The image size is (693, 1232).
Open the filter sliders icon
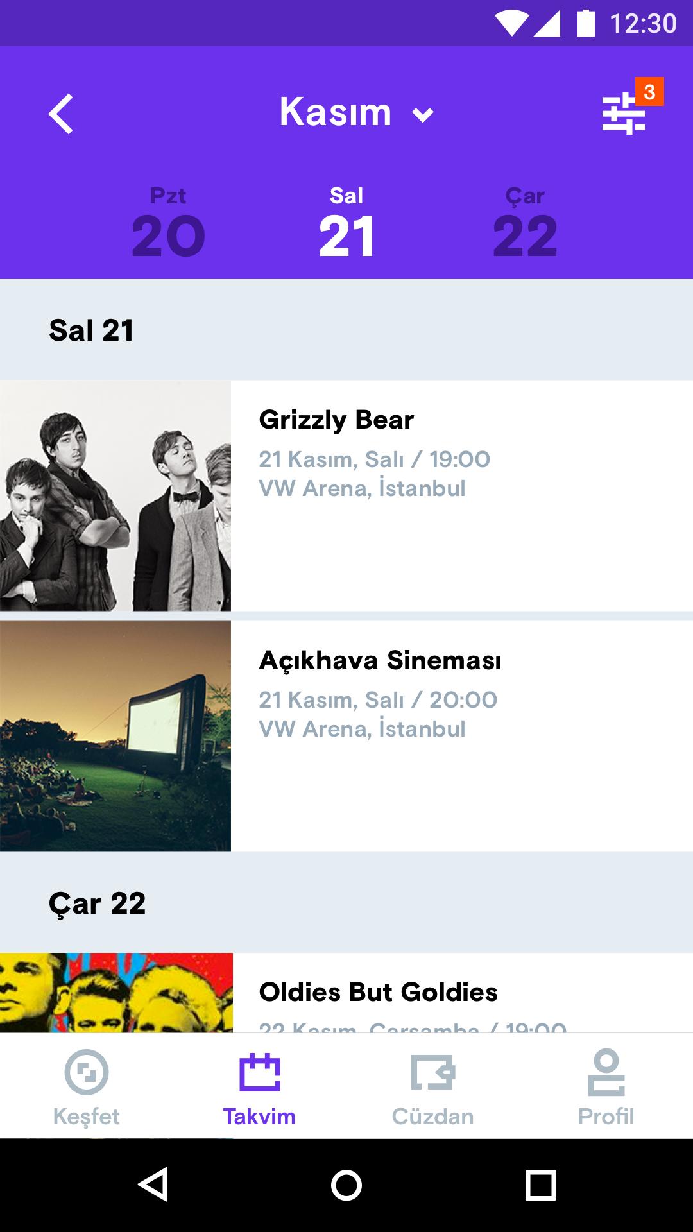coord(623,114)
